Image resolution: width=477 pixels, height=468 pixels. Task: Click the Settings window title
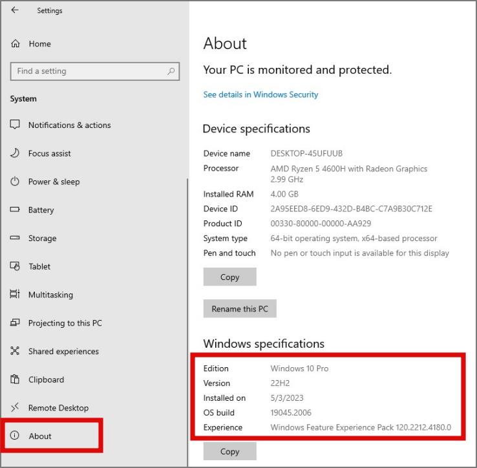coord(50,10)
